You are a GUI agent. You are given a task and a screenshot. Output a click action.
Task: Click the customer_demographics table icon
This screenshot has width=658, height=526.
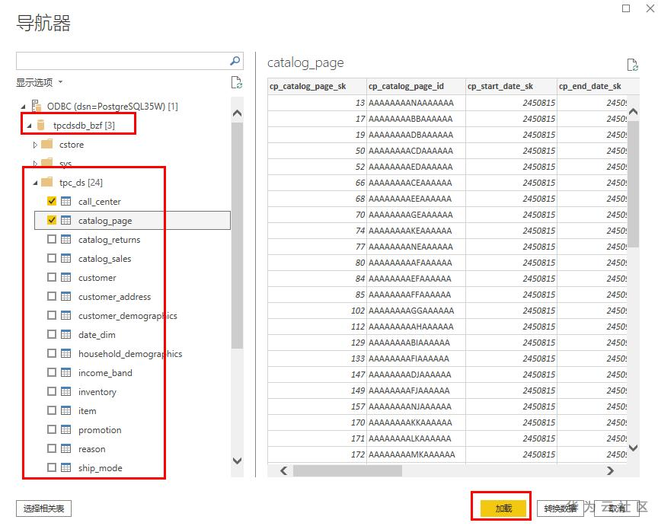click(x=66, y=315)
